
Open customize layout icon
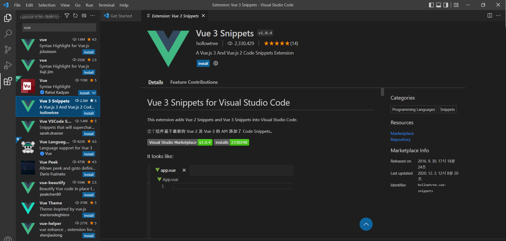click(456, 5)
